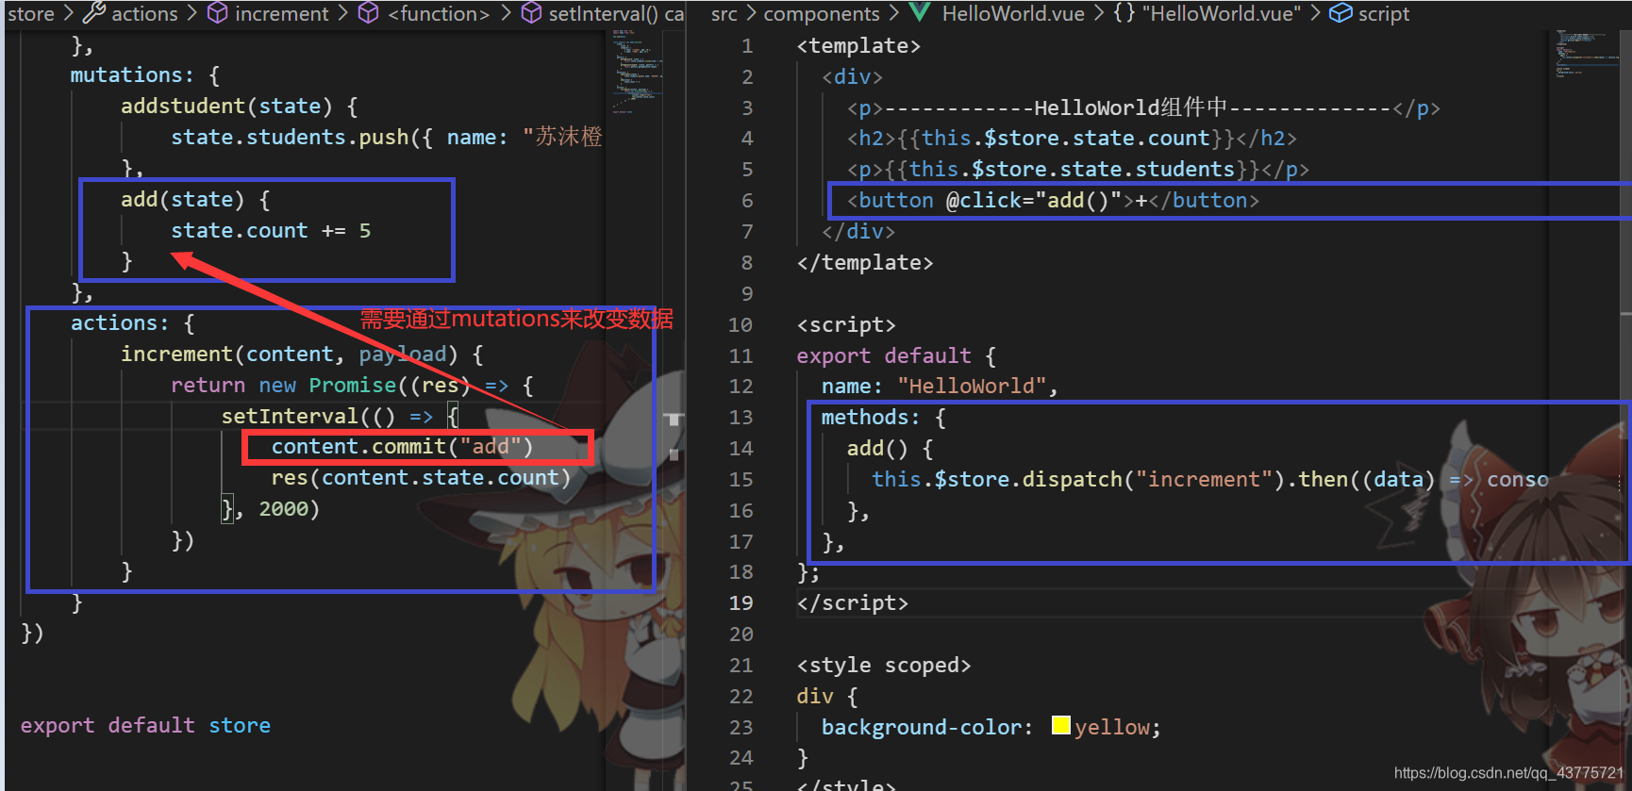Click 'export default store' line
The width and height of the screenshot is (1632, 791).
[145, 725]
